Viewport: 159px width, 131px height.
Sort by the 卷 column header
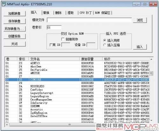(x=11, y=59)
